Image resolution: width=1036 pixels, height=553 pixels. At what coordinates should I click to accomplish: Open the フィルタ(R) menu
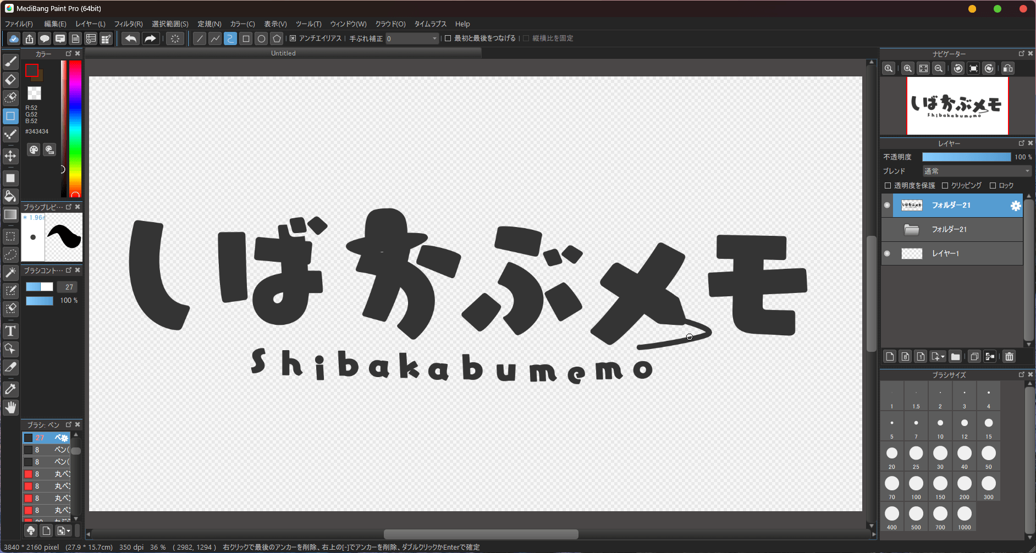128,24
